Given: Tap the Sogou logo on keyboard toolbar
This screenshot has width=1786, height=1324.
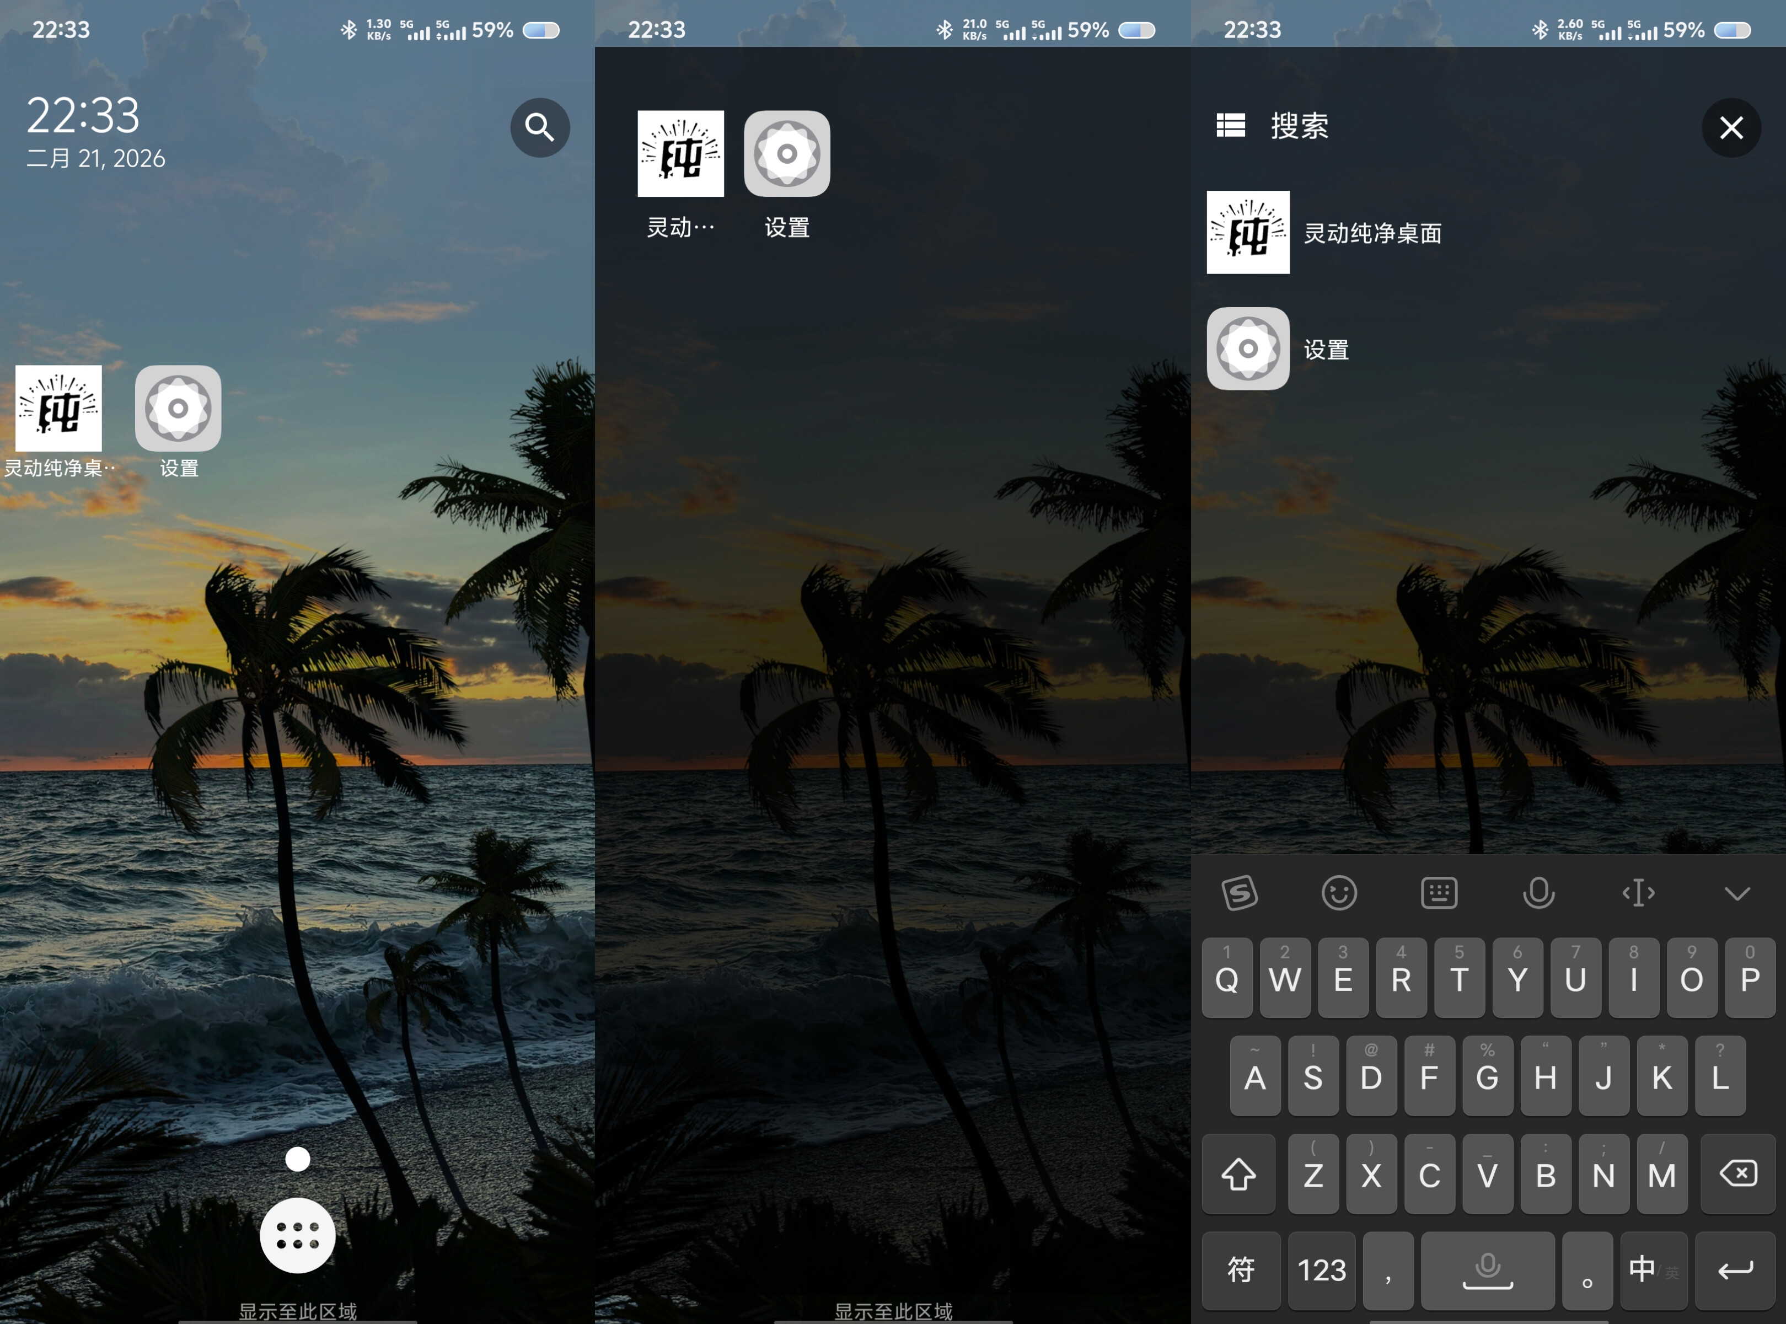Looking at the screenshot, I should pos(1240,892).
